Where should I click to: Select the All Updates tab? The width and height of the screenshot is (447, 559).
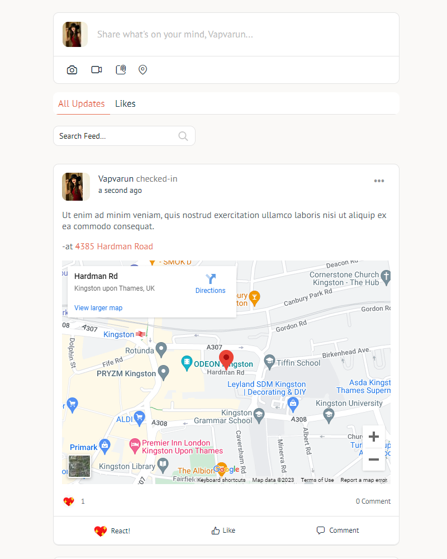coord(82,104)
